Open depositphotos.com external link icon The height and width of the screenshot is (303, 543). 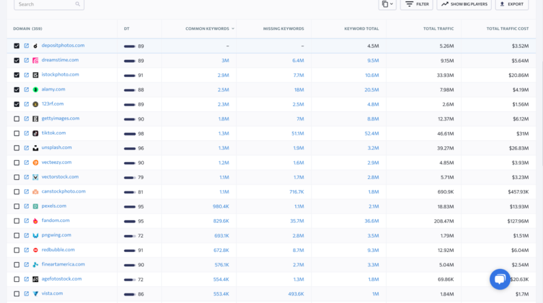click(27, 46)
